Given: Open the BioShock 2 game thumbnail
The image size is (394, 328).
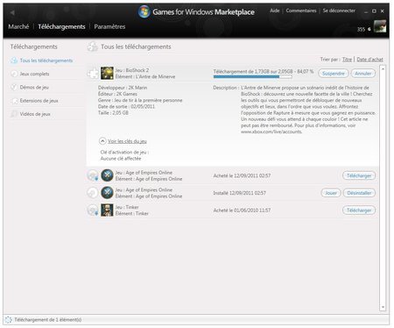Looking at the screenshot, I should [107, 73].
